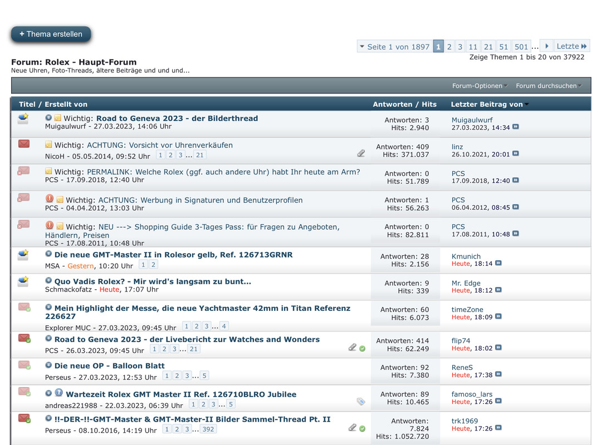Go to last post icon by Kmunich
The height and width of the screenshot is (445, 602).
[x=498, y=263]
